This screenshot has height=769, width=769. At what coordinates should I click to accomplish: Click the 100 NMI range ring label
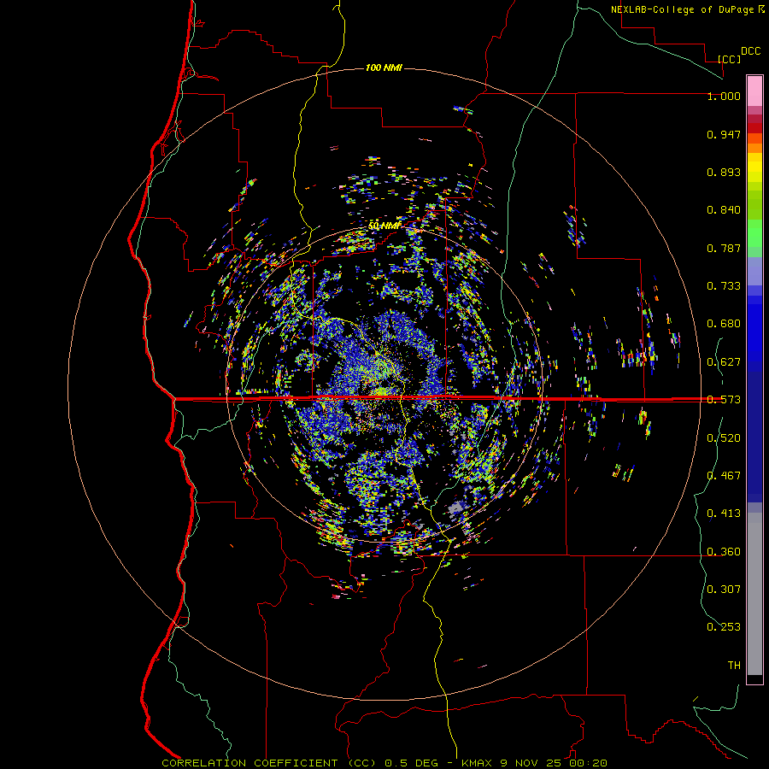[384, 68]
